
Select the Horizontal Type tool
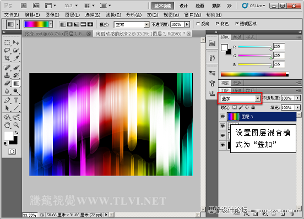(16, 100)
